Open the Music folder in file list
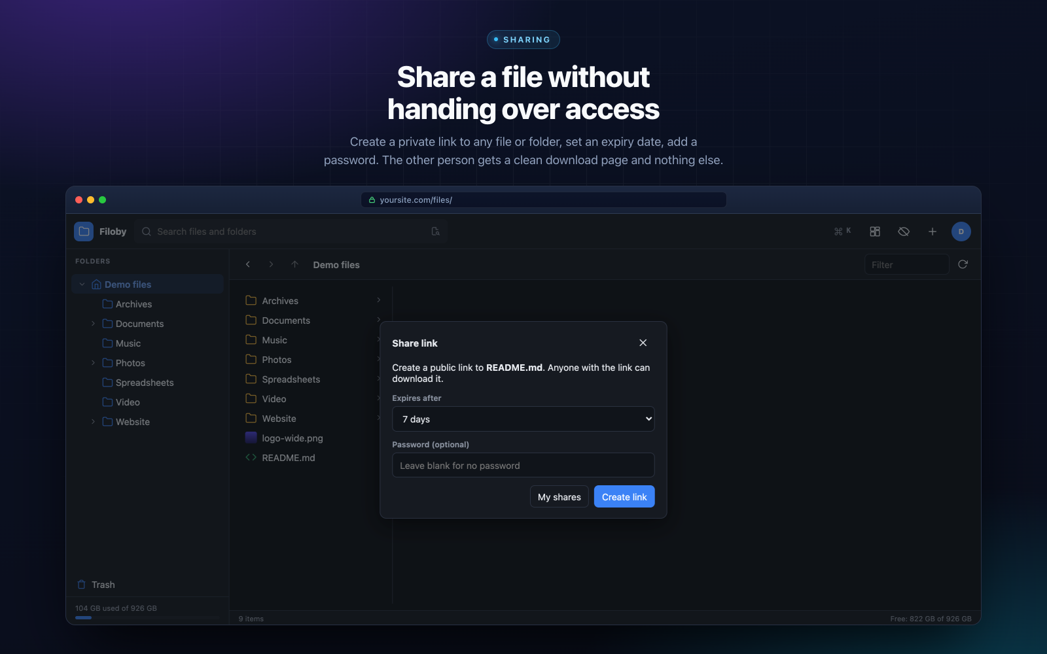 pos(314,340)
